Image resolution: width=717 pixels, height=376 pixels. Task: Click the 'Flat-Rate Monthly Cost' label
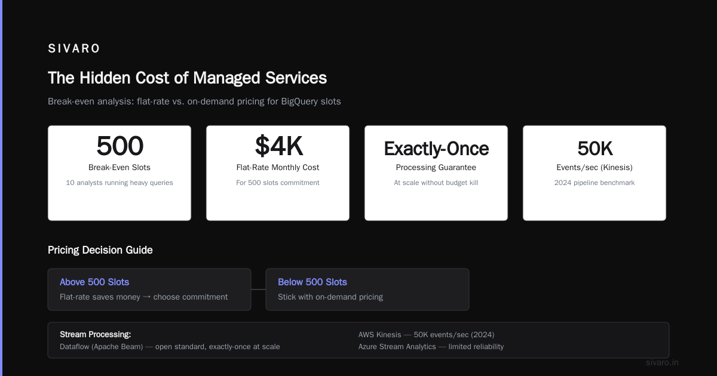click(x=278, y=168)
